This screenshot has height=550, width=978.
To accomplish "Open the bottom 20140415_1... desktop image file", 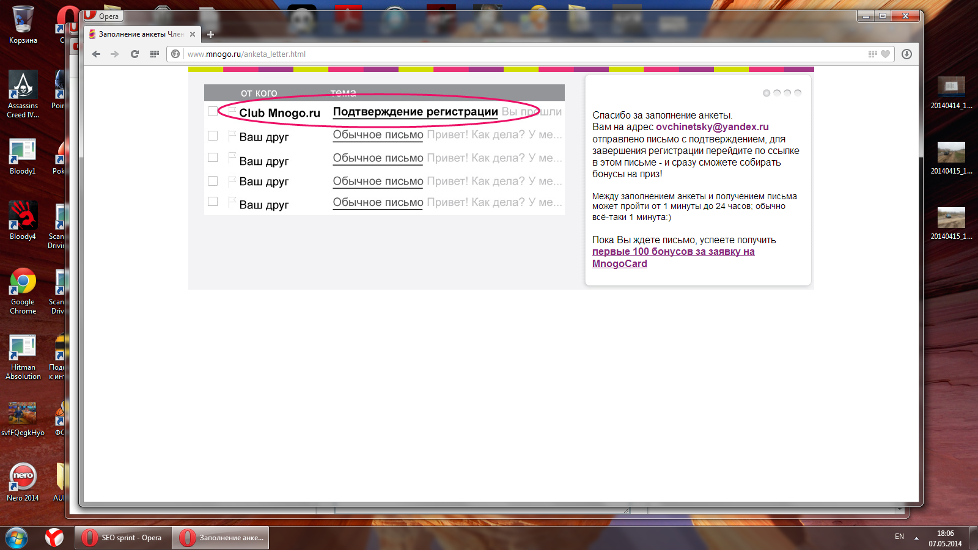I will pos(951,224).
